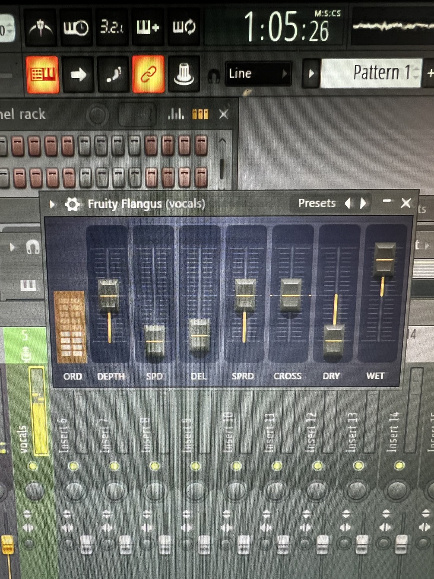Toggle the metronome icon

[41, 28]
